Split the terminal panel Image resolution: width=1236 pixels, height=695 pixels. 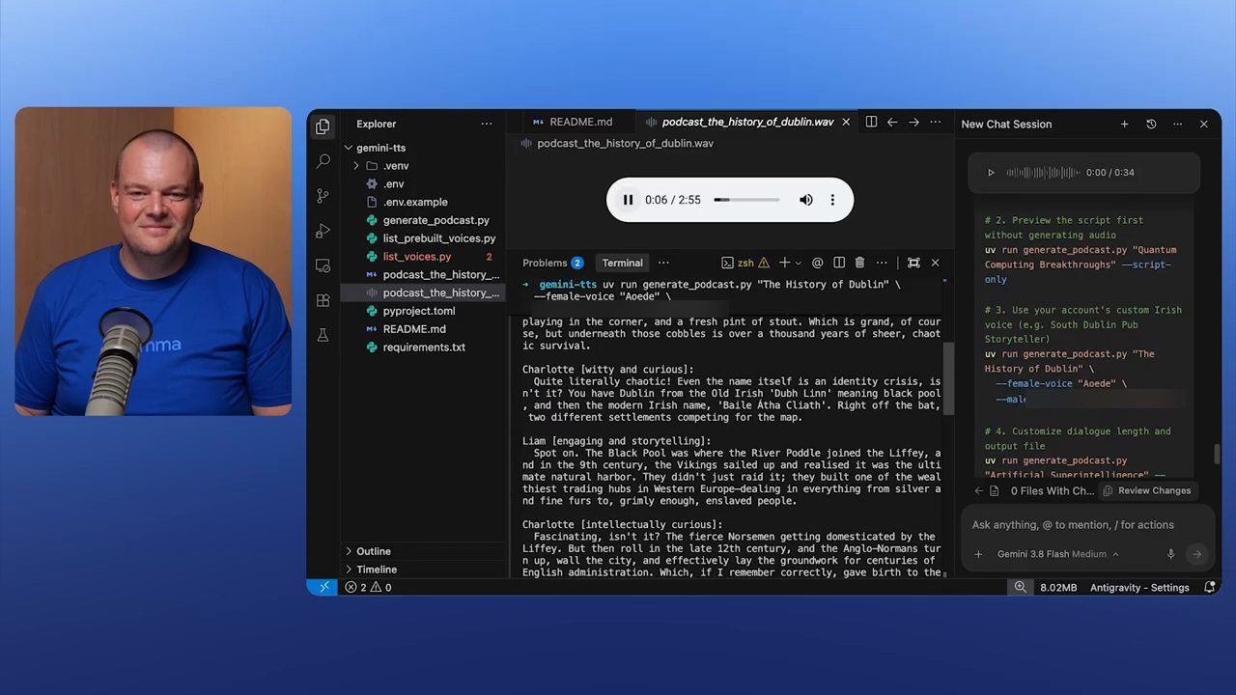[x=839, y=263]
